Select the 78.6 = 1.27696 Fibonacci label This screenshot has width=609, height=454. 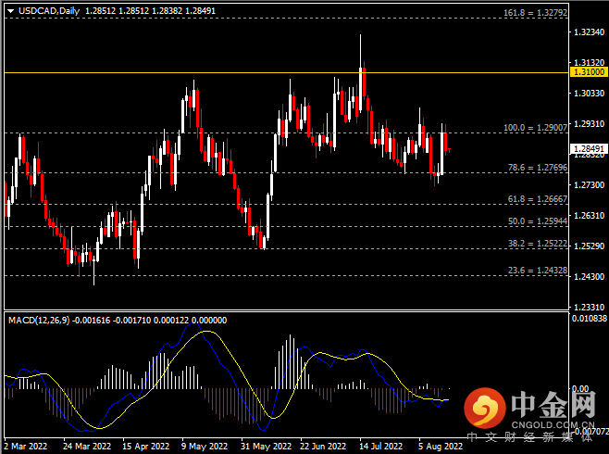(538, 168)
